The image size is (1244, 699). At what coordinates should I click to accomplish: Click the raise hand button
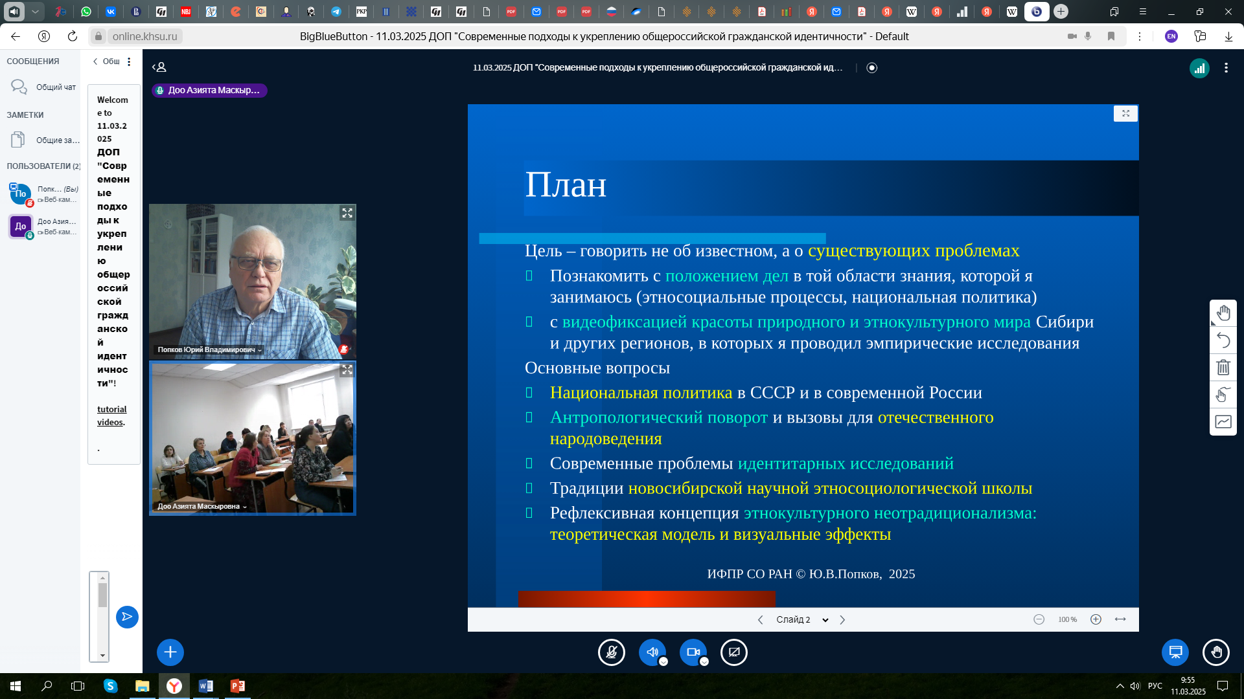pyautogui.click(x=1215, y=652)
